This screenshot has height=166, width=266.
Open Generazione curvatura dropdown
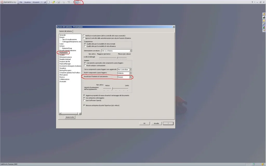point(131,51)
